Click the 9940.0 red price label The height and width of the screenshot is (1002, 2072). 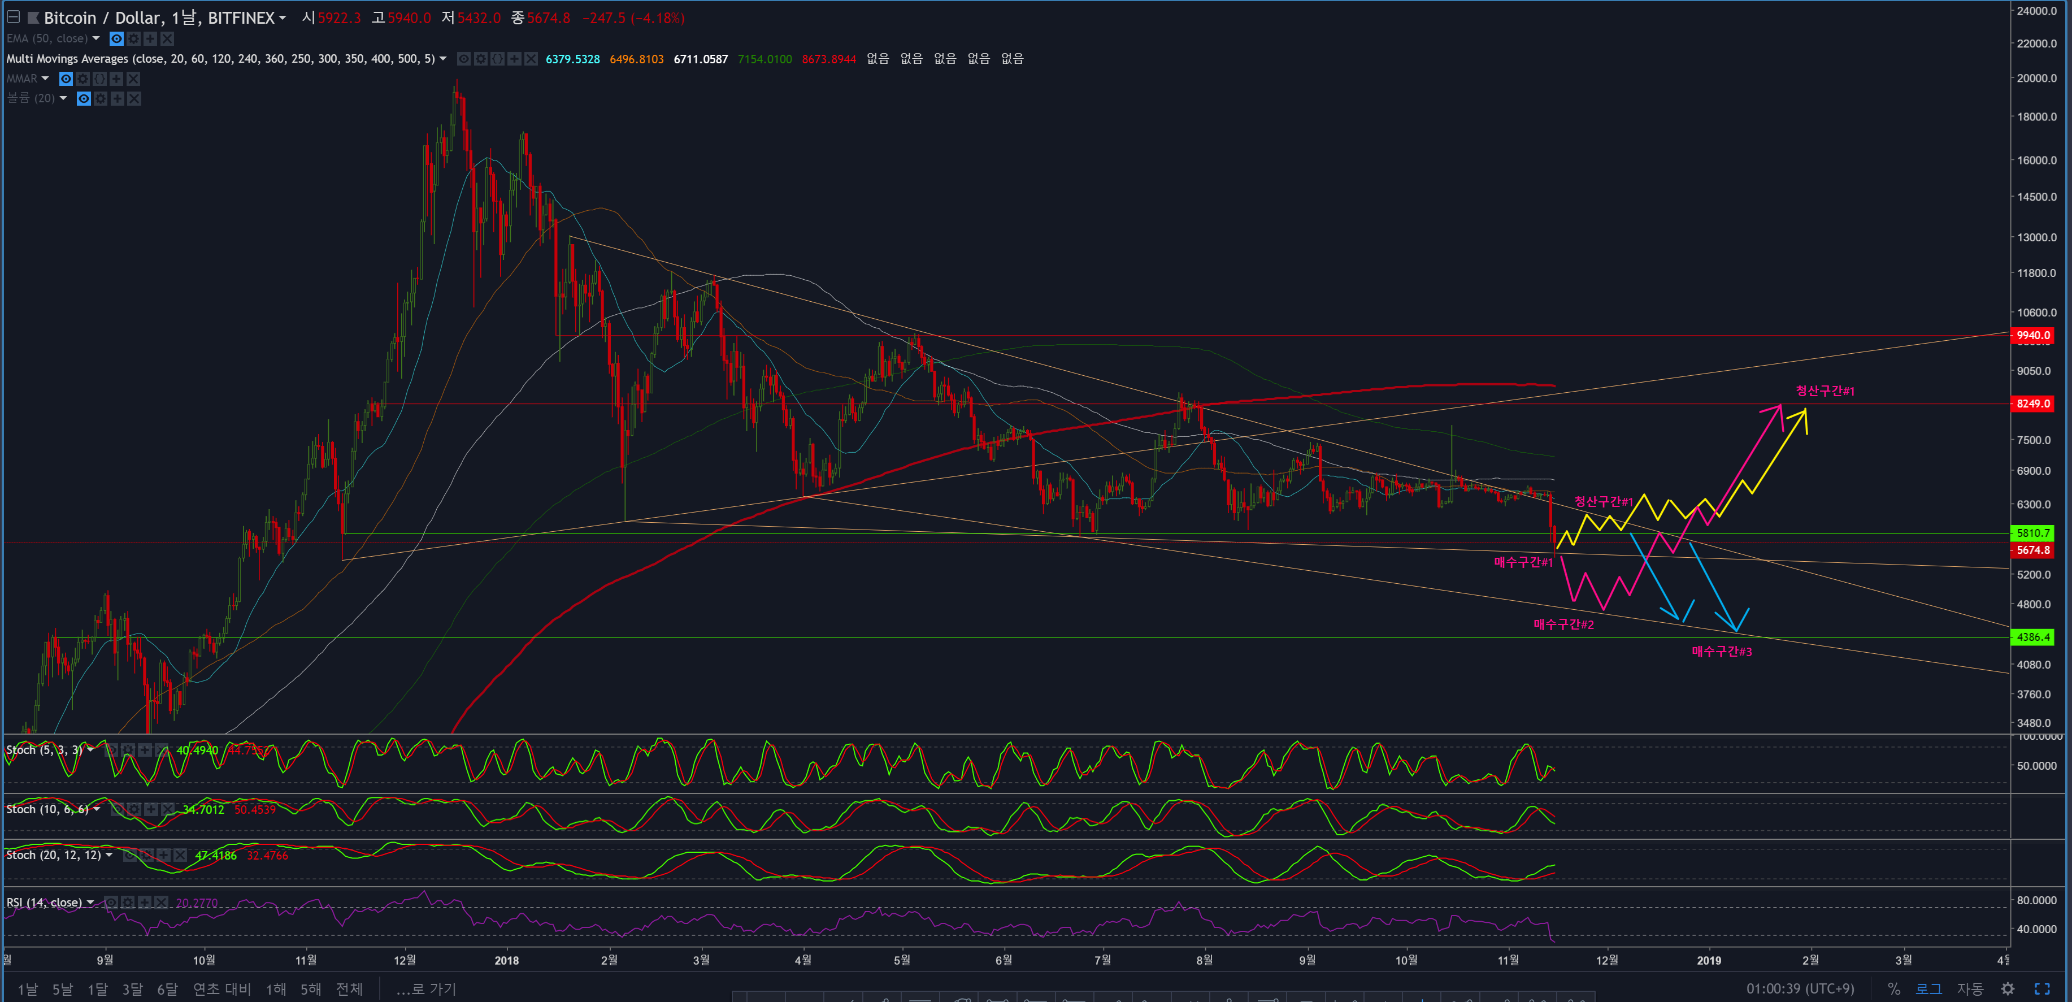(2032, 336)
